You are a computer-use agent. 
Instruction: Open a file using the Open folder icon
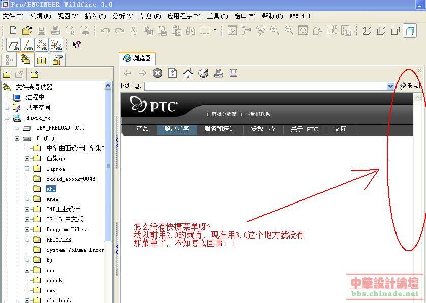27,30
